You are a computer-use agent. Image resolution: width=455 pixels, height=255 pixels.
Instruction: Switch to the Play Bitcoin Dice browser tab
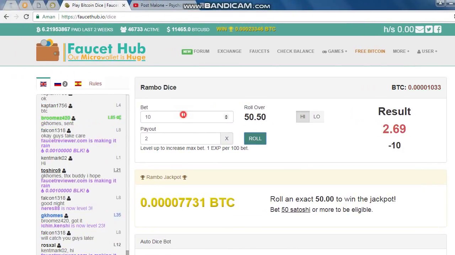[94, 5]
